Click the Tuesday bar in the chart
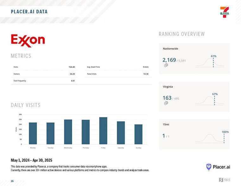The image size is (241, 186). point(50,133)
